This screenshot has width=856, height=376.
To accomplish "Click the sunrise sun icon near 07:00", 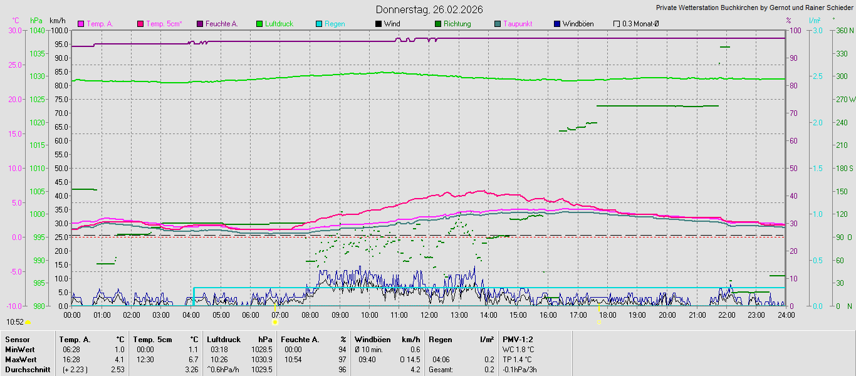I will (x=274, y=322).
